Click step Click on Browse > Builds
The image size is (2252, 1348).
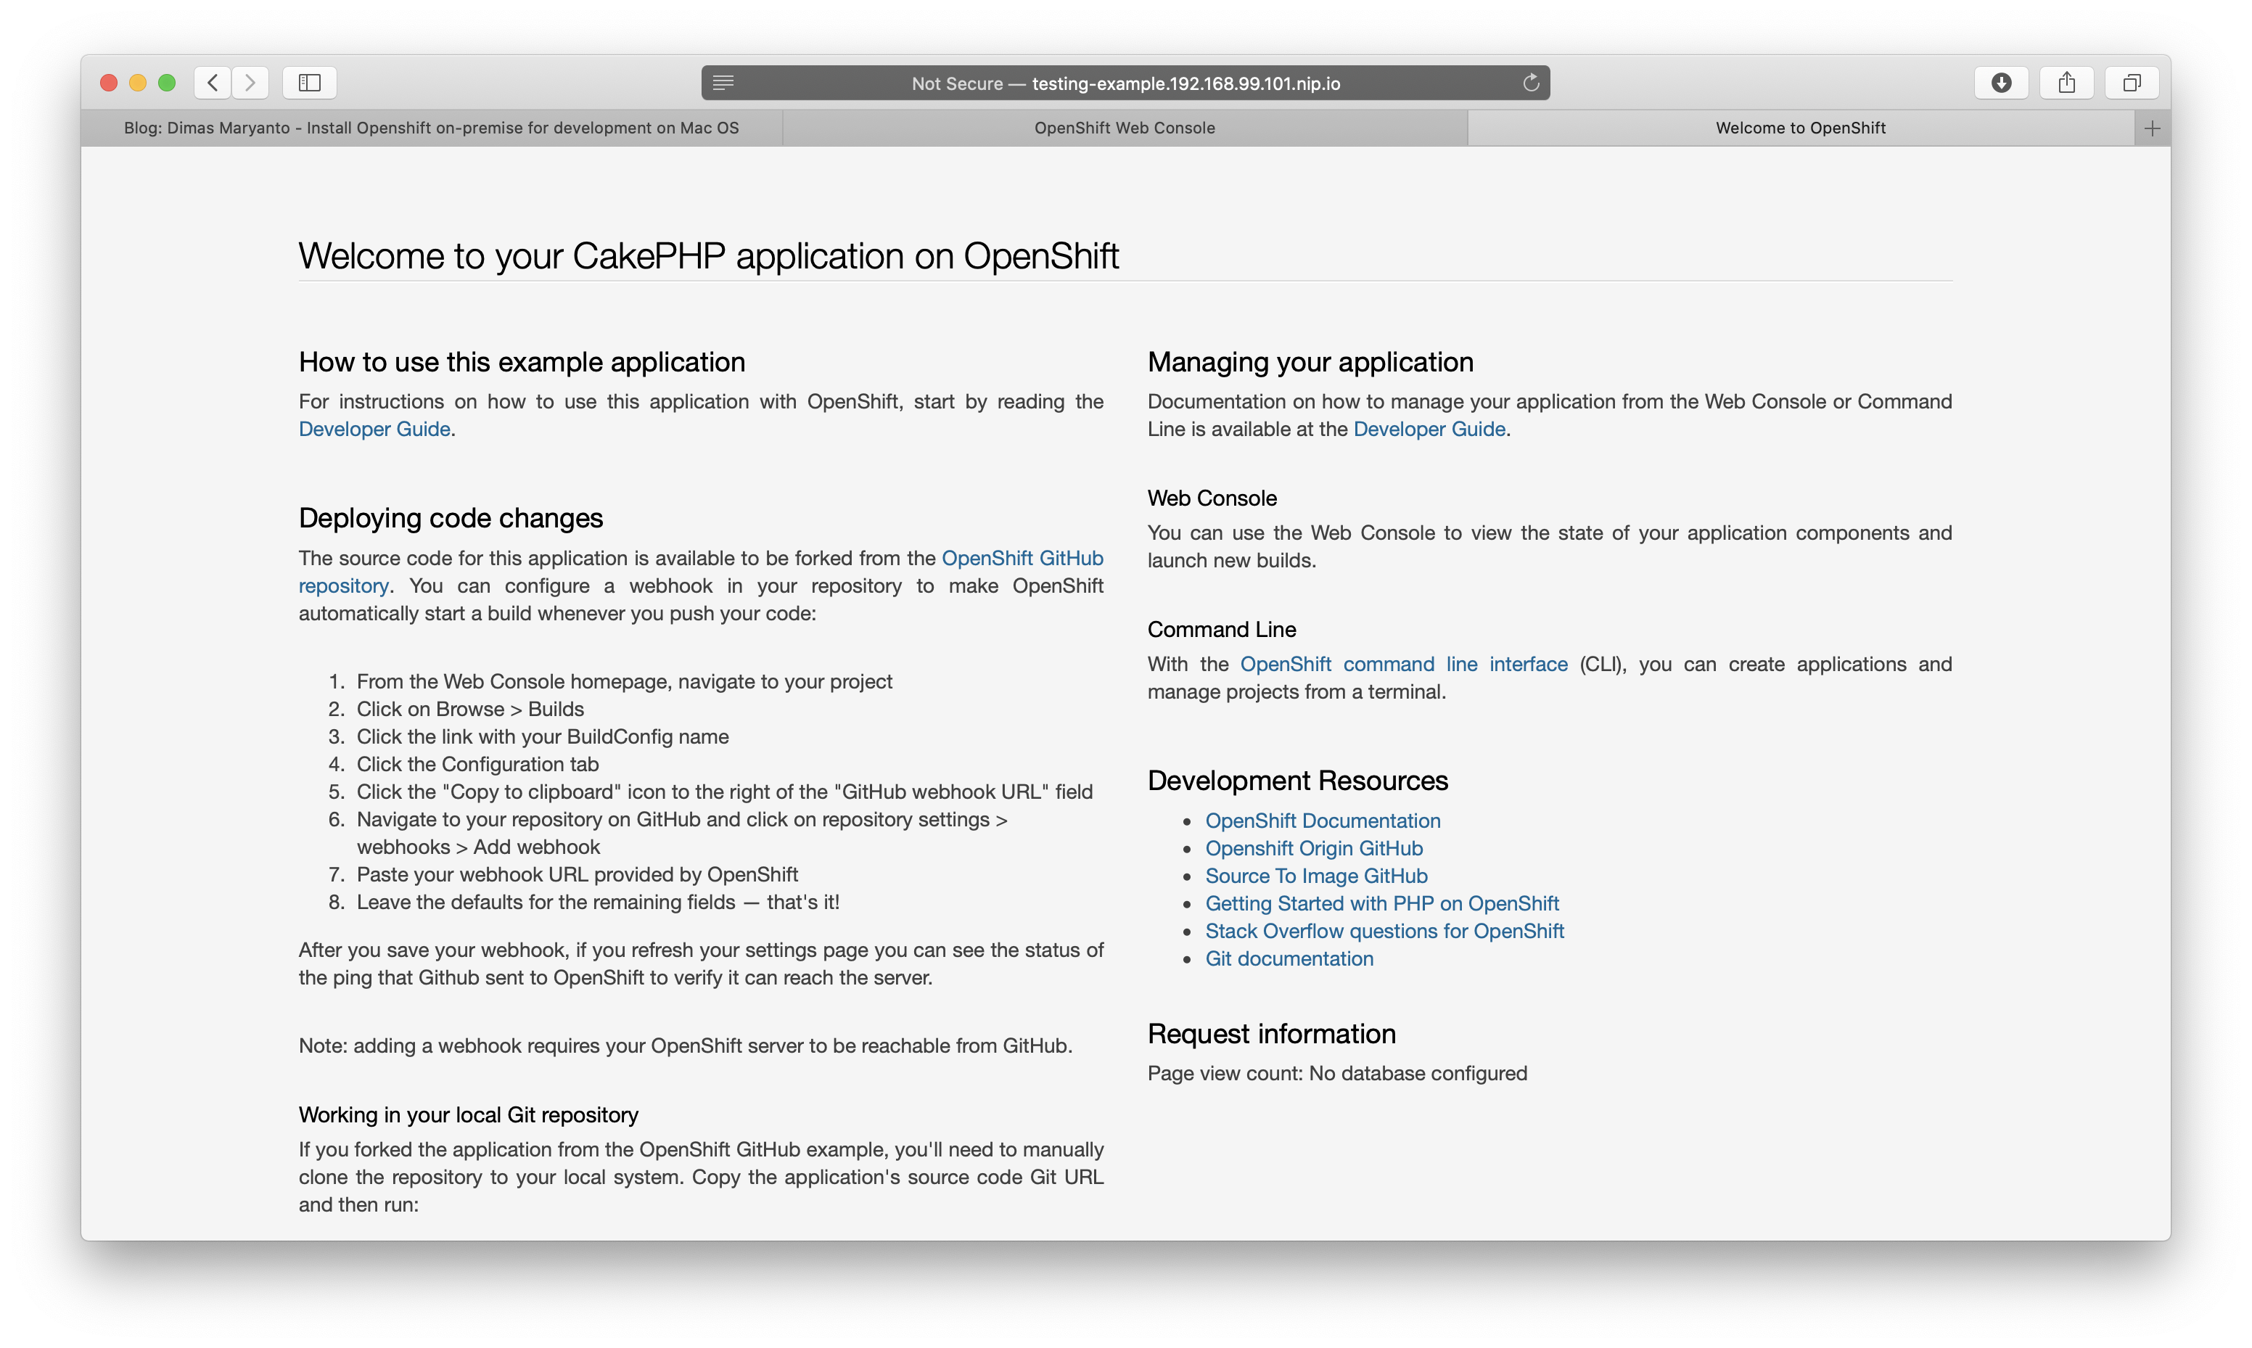click(x=469, y=709)
